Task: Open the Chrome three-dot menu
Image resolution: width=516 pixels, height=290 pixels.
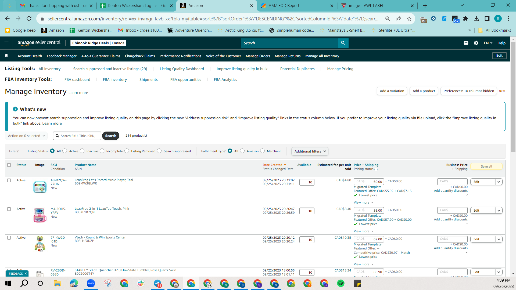Action: 508,19
